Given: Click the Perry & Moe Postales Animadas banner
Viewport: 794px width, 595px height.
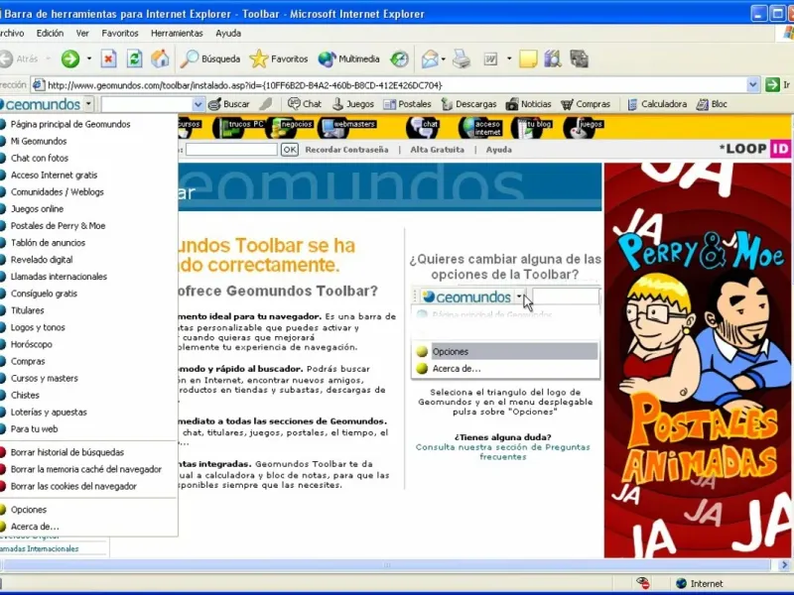Looking at the screenshot, I should pos(698,360).
